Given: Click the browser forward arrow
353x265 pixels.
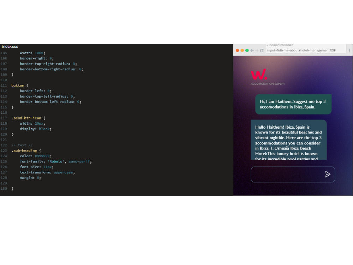Looking at the screenshot, I should coord(257,51).
